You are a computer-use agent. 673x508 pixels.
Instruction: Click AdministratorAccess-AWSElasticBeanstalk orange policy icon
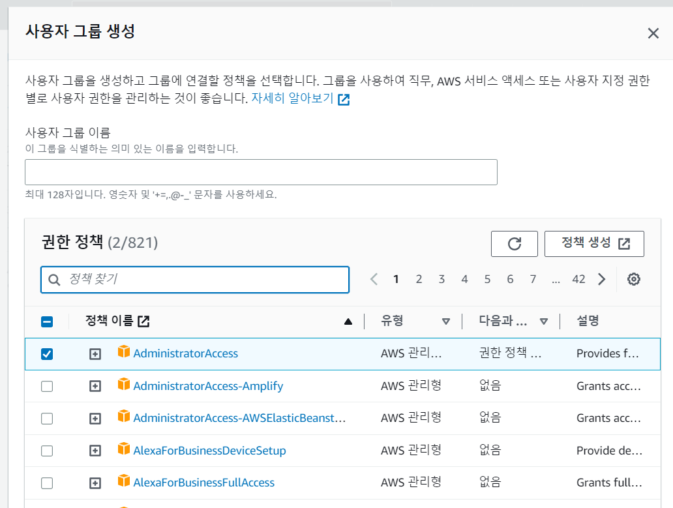(x=124, y=416)
